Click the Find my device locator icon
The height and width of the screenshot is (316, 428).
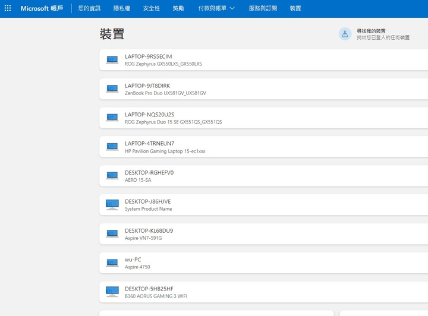345,34
